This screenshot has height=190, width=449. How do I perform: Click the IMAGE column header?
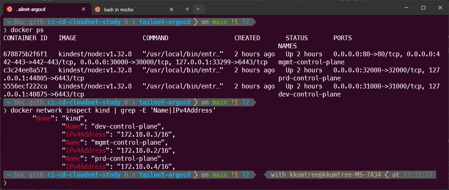(x=67, y=38)
